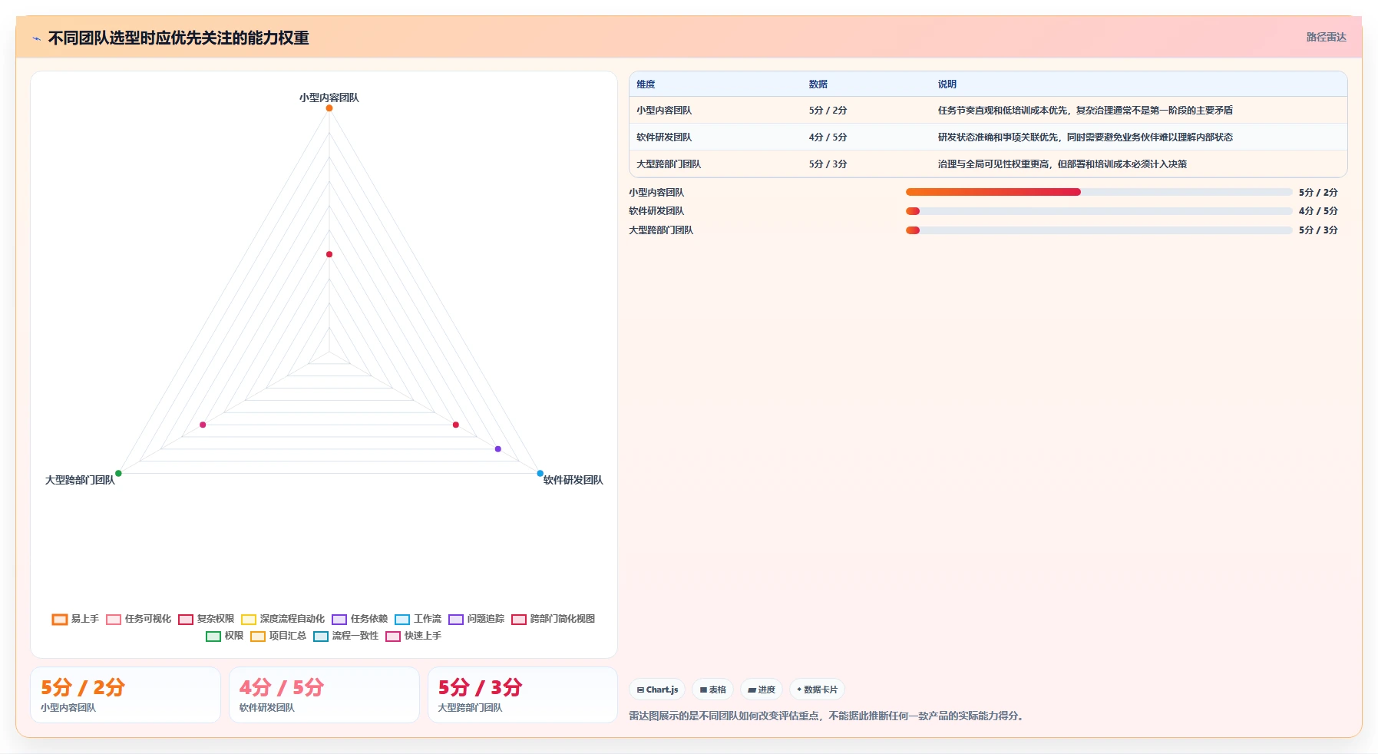The image size is (1378, 754).
Task: Toggle 跨部门简化视图 legend entry
Action: [553, 619]
